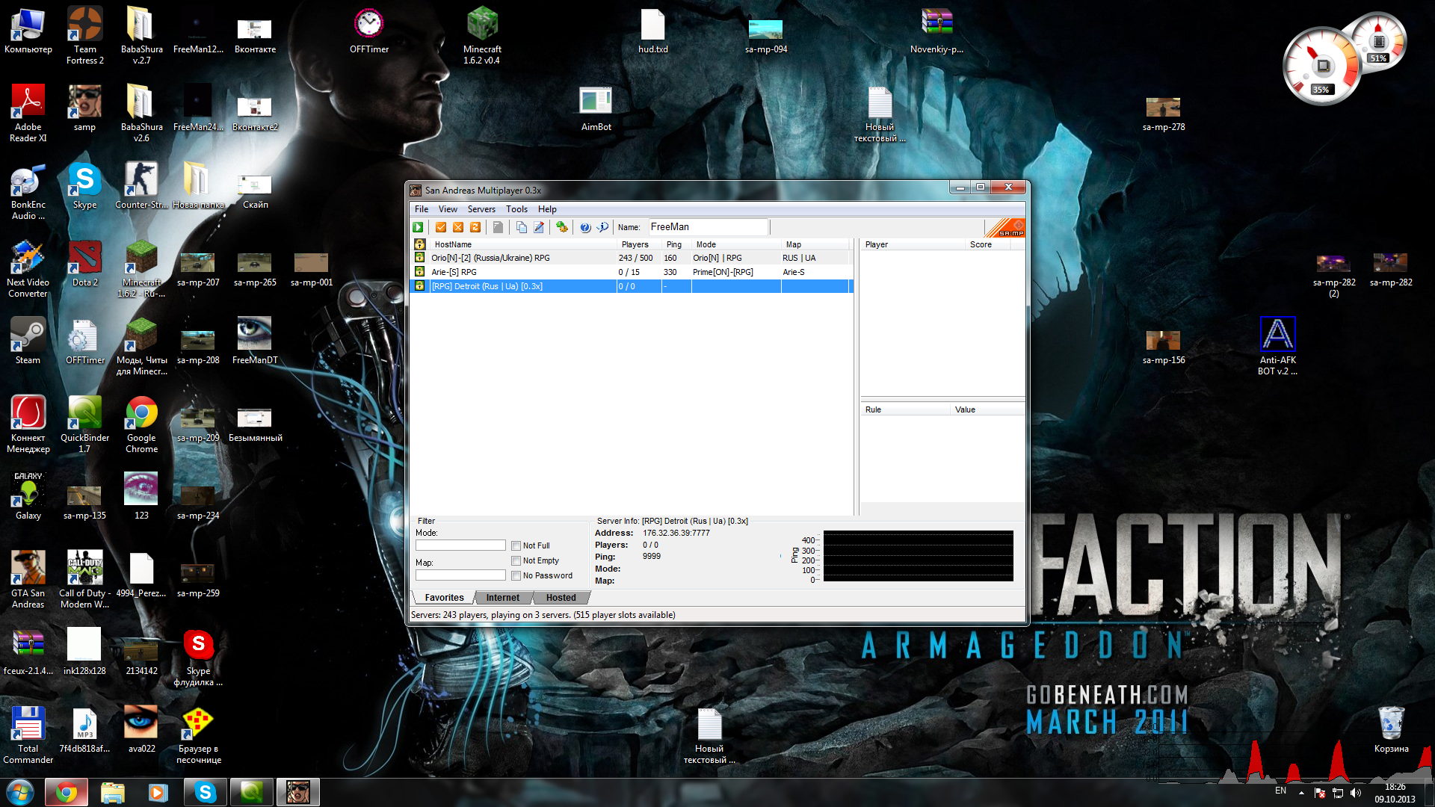Switch to the Internet tab

click(502, 598)
